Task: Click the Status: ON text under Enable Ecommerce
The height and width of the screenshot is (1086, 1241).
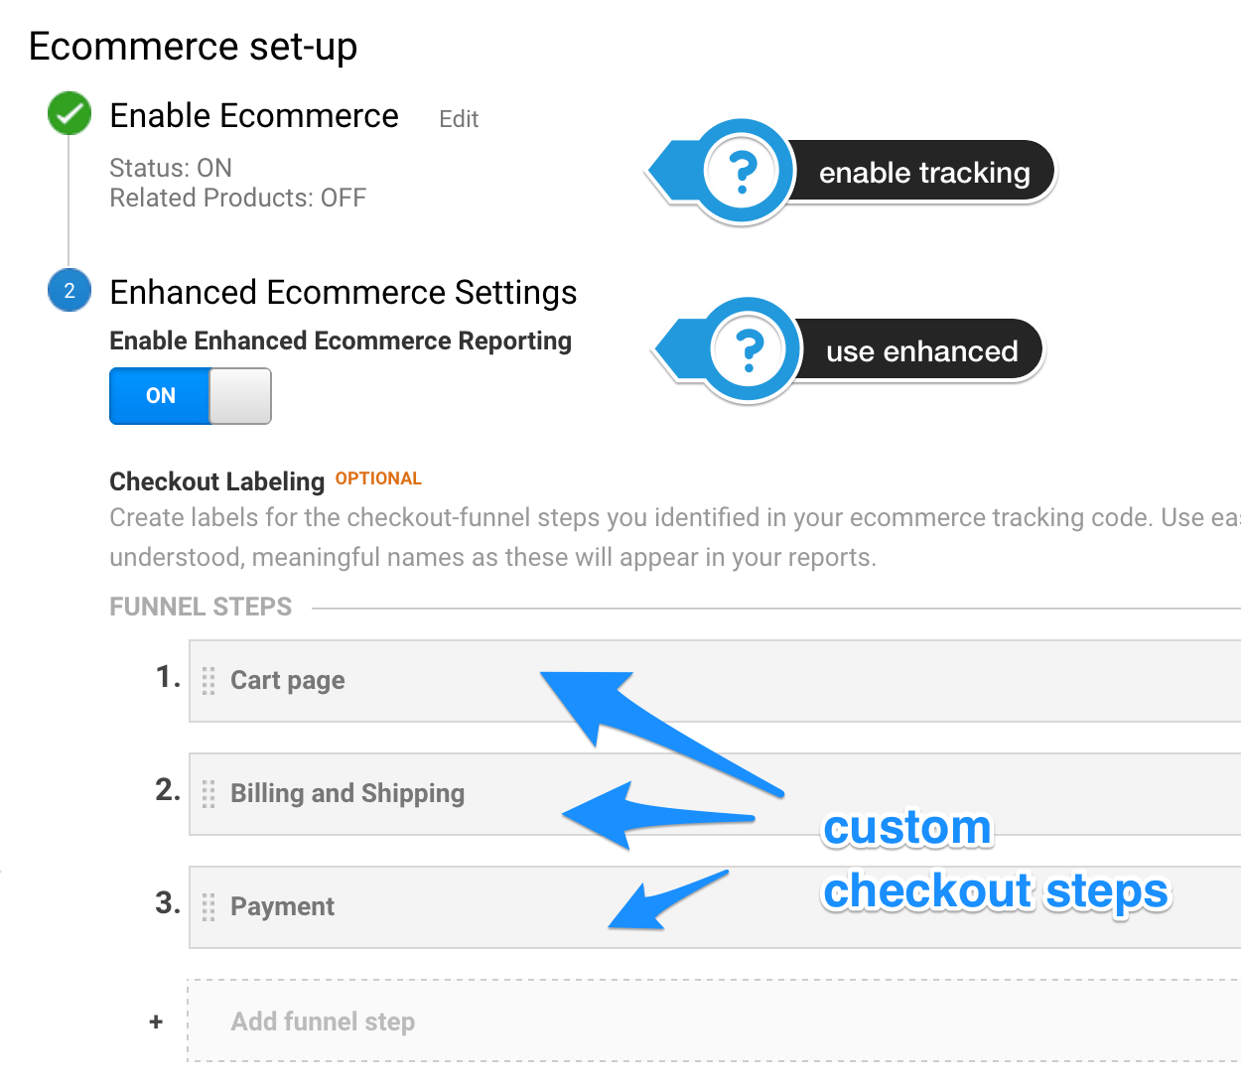Action: point(171,168)
